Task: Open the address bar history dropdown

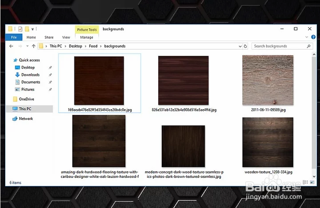Action: coord(240,46)
